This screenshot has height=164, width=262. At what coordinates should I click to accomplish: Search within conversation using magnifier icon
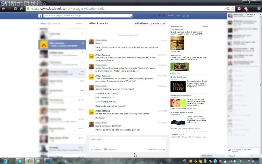tap(164, 23)
